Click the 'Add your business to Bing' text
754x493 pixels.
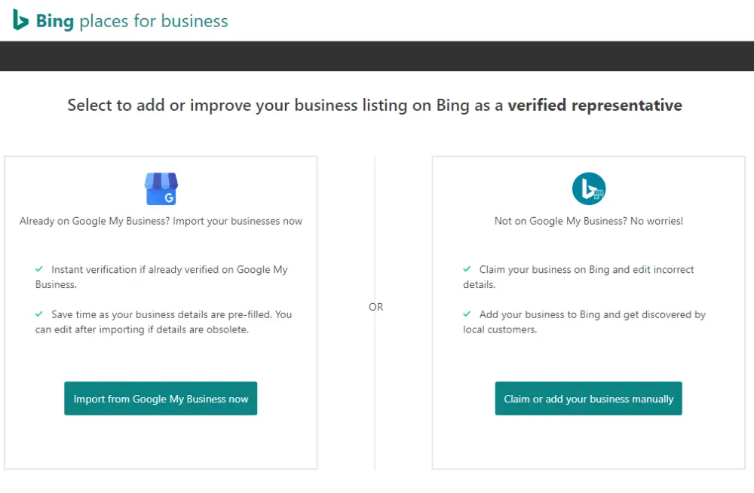pyautogui.click(x=584, y=322)
